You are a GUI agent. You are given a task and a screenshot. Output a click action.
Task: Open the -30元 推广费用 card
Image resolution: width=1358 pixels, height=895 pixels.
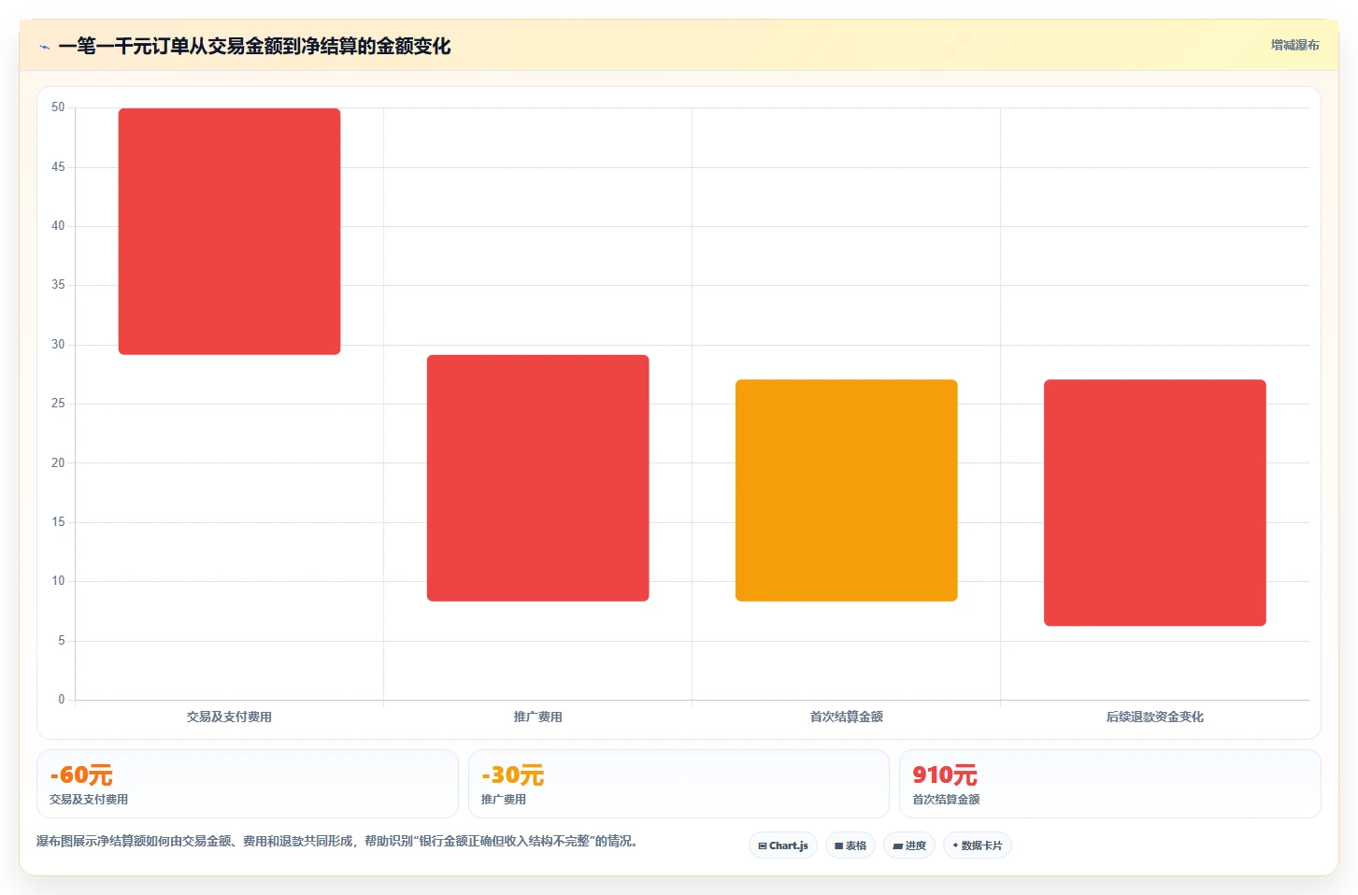point(679,784)
